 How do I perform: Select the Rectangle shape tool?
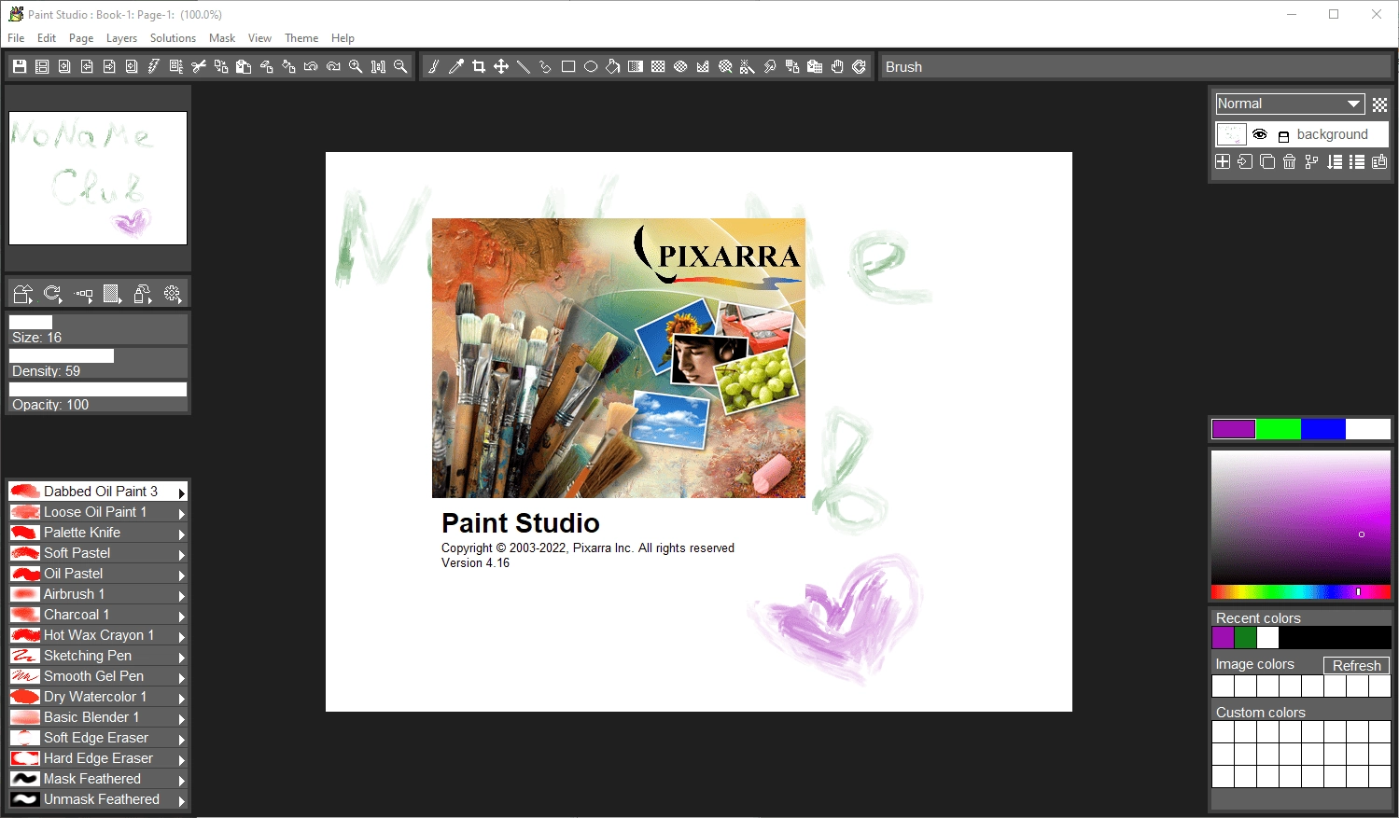pos(568,66)
